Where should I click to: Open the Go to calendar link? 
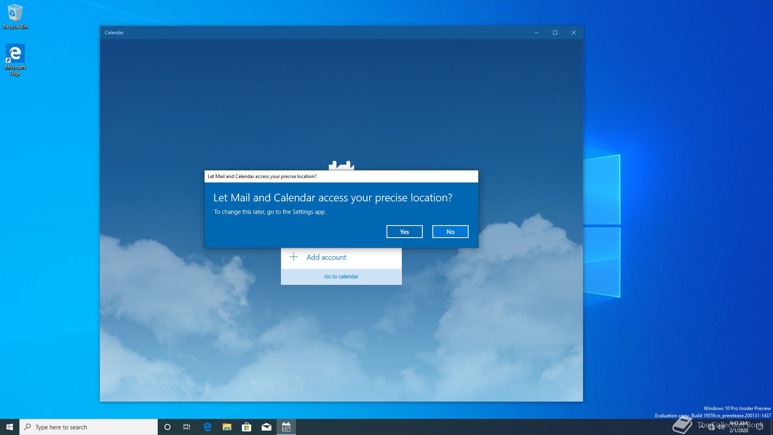point(341,276)
